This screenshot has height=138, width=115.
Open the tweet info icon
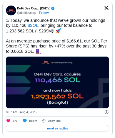(106, 112)
